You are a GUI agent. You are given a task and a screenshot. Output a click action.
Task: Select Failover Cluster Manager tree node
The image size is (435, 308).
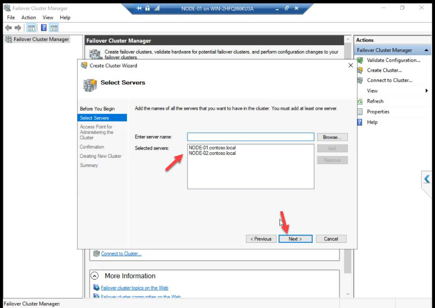(x=41, y=40)
